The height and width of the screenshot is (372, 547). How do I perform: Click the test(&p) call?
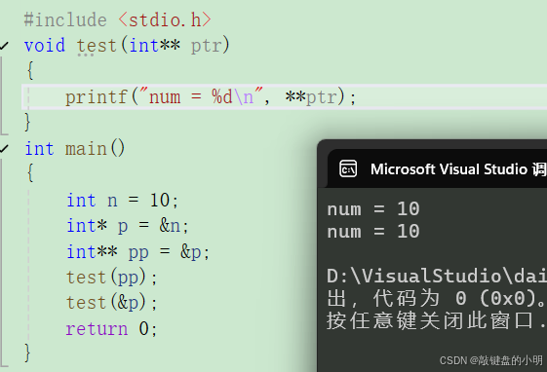point(112,302)
